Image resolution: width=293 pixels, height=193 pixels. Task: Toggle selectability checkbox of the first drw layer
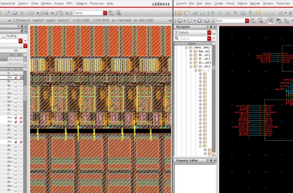coord(21,78)
